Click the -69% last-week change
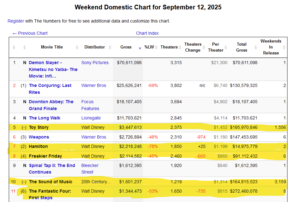This screenshot has width=295, height=202. coord(153,86)
